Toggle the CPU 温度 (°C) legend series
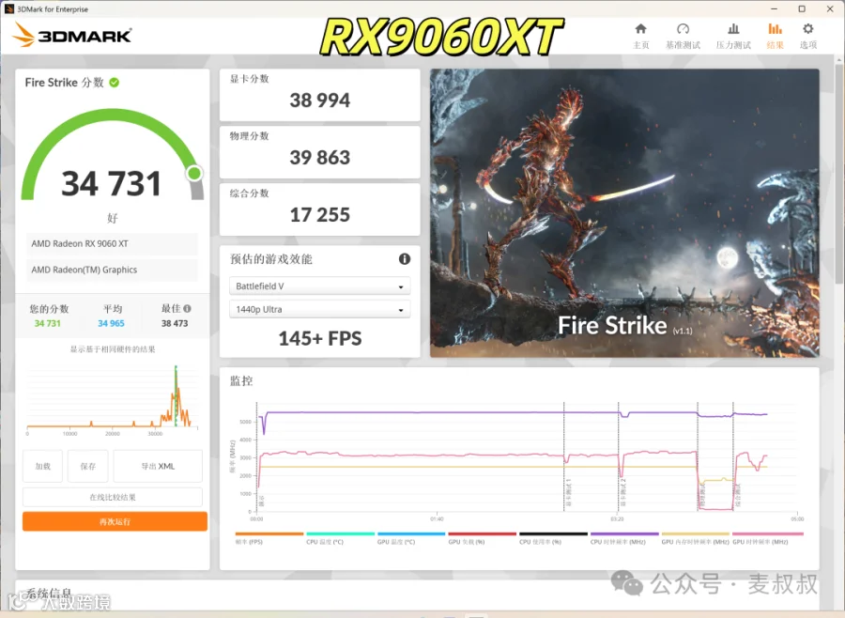This screenshot has height=618, width=845. coord(340,538)
